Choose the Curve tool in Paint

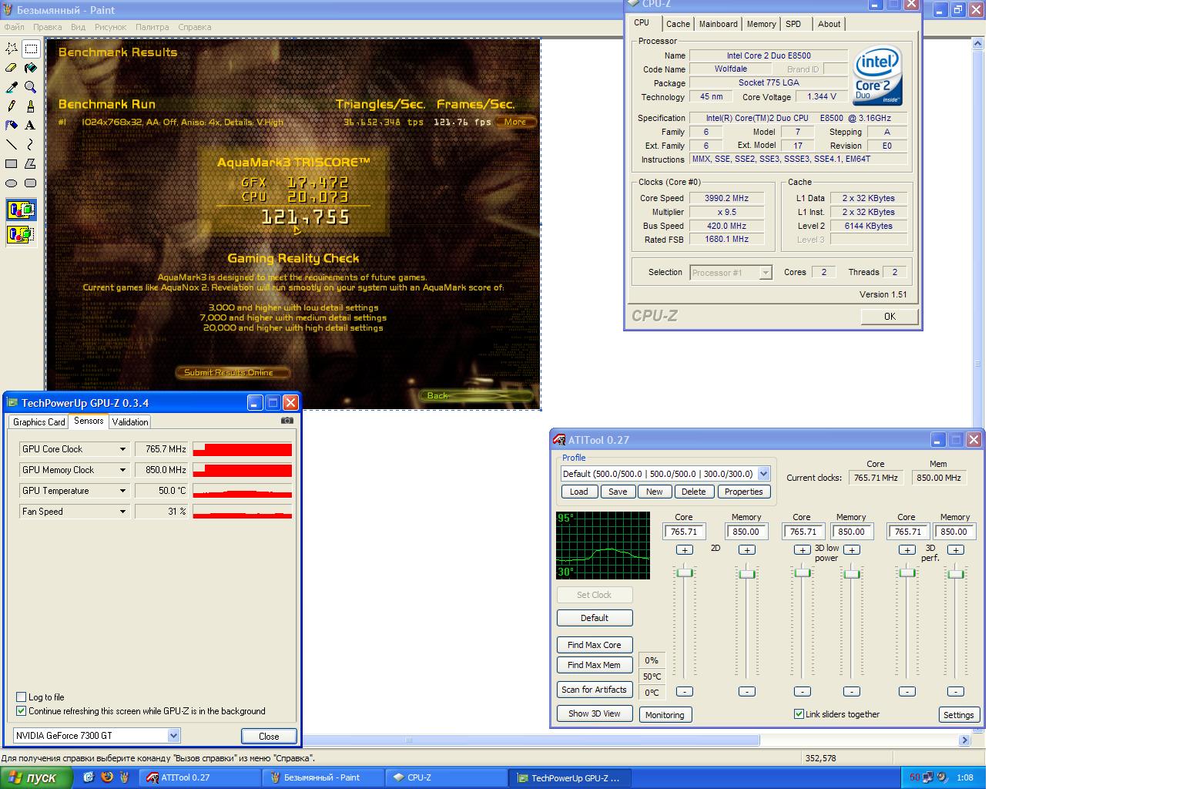click(x=31, y=144)
